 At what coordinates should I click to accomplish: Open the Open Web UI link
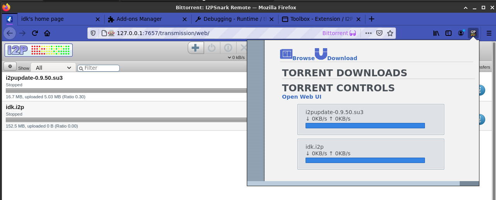coord(302,97)
